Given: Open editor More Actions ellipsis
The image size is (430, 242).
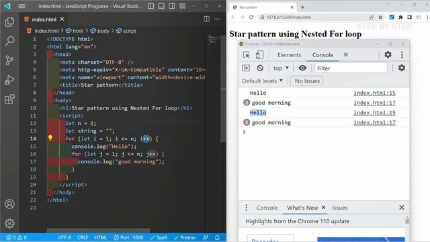Looking at the screenshot, I should 217,19.
